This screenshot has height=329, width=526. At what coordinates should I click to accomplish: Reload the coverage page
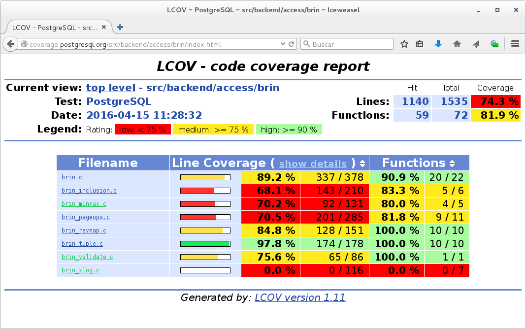pyautogui.click(x=292, y=44)
